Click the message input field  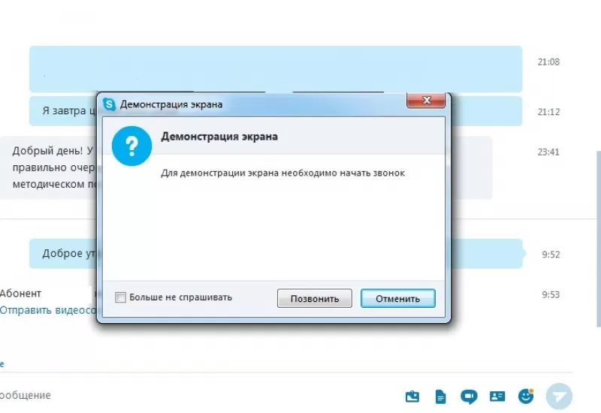pyautogui.click(x=199, y=395)
